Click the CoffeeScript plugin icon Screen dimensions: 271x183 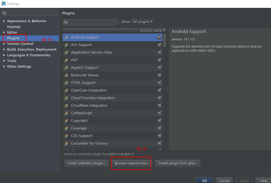tap(66, 113)
